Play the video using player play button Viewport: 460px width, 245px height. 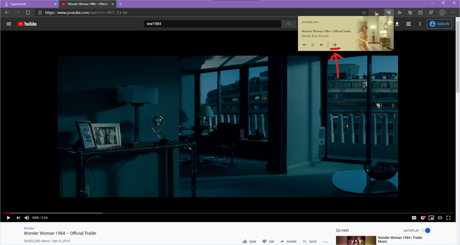(8, 218)
